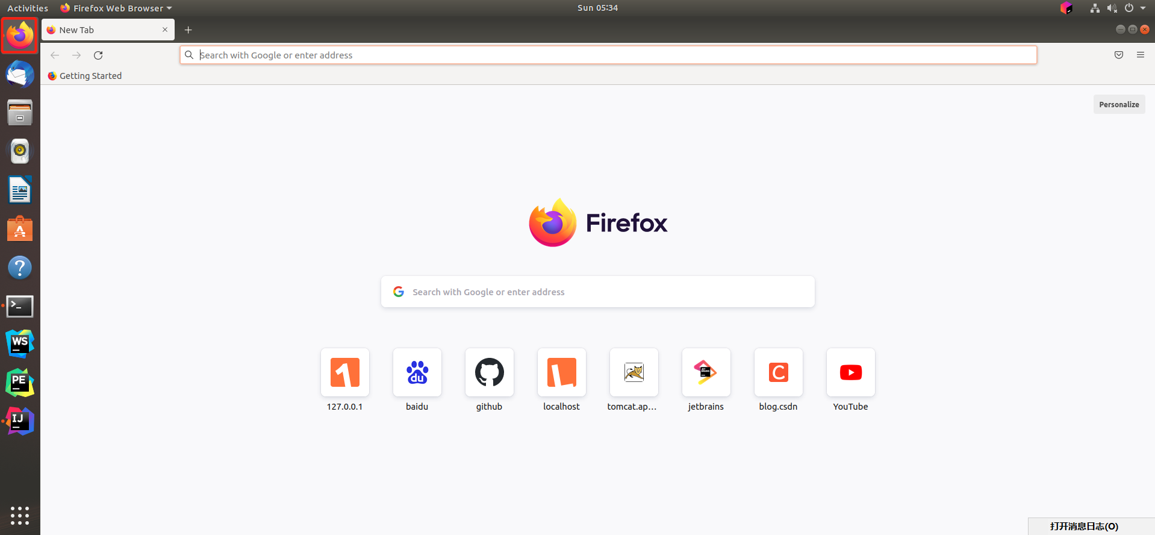The height and width of the screenshot is (535, 1155).
Task: Open the YouTube shortcut tile
Action: tap(850, 373)
